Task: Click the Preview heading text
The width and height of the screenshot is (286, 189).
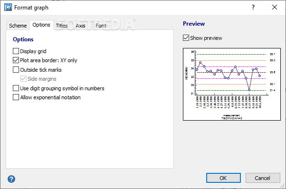Action: tap(194, 24)
